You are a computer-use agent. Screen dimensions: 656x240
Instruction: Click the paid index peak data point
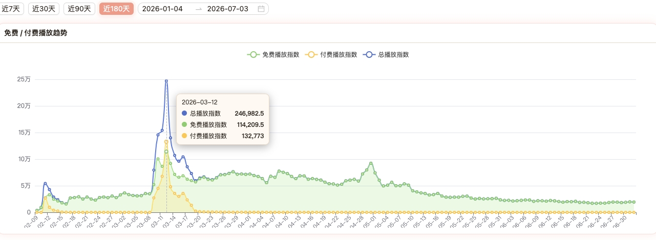(x=166, y=141)
